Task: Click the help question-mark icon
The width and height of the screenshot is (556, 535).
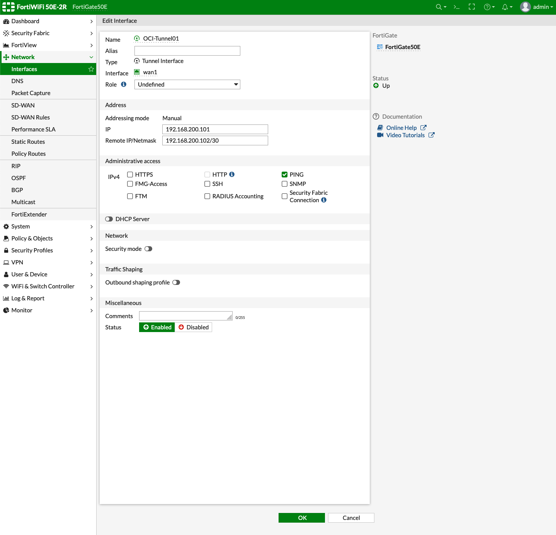Action: (487, 7)
